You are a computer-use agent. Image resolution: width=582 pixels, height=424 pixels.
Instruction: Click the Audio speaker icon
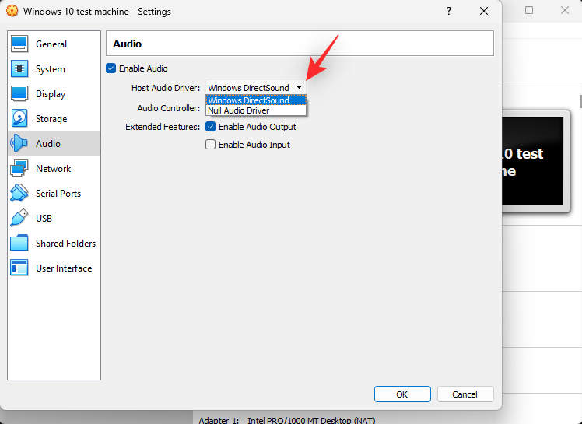point(19,143)
